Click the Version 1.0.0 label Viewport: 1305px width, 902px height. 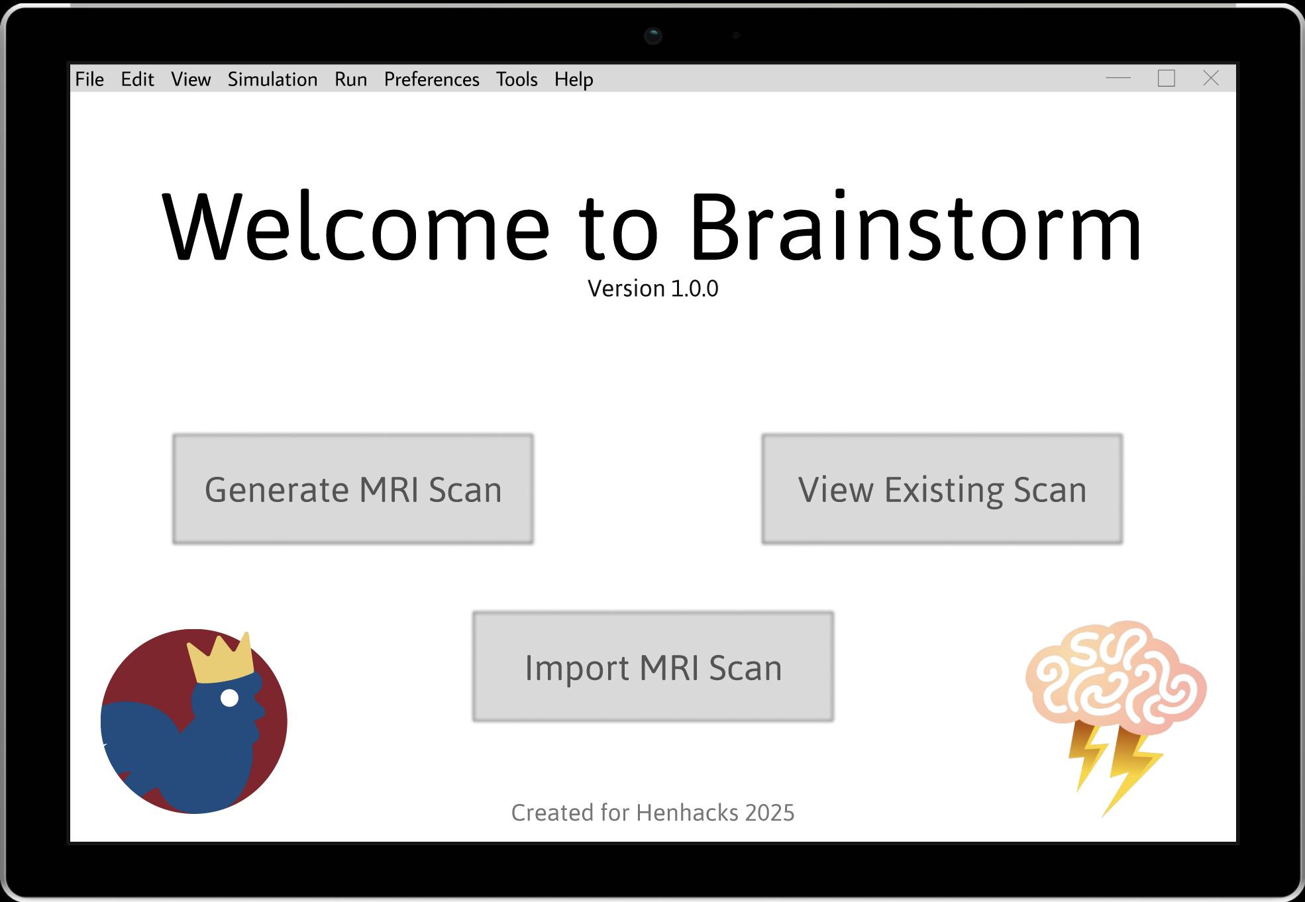coord(652,289)
